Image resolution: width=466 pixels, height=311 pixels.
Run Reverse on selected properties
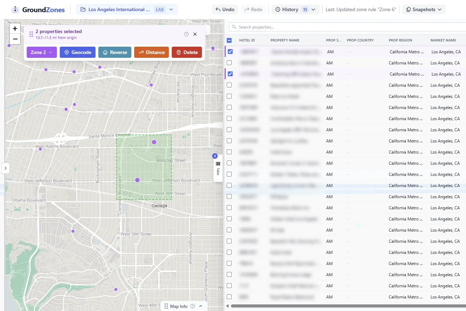(115, 52)
